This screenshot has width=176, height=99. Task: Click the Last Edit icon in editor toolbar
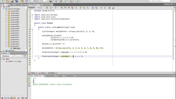pyautogui.click(x=47, y=8)
